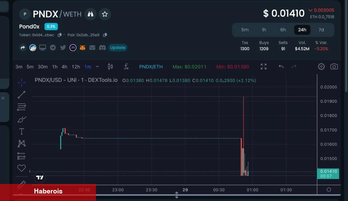Select the 24h stats period tab

[302, 30]
